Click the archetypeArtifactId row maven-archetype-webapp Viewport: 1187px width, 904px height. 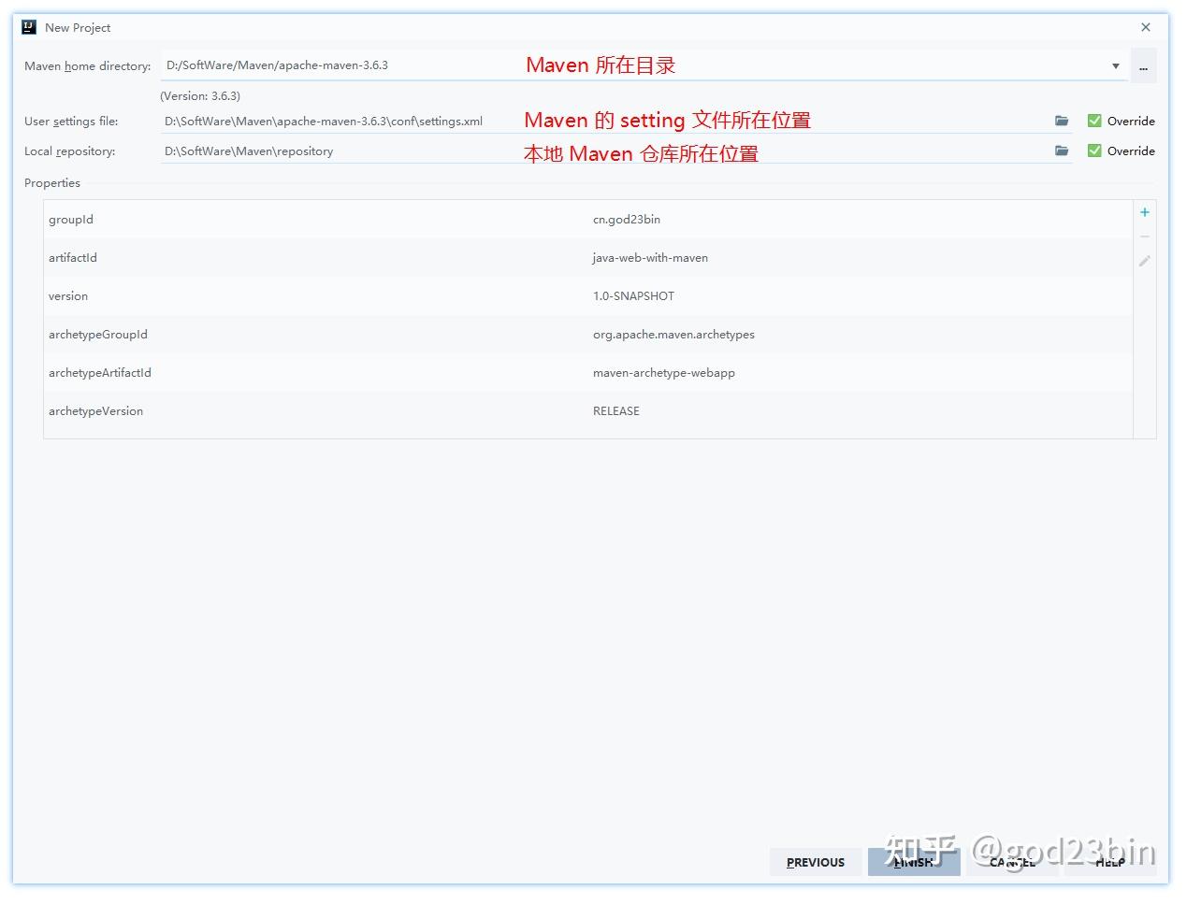click(x=664, y=372)
